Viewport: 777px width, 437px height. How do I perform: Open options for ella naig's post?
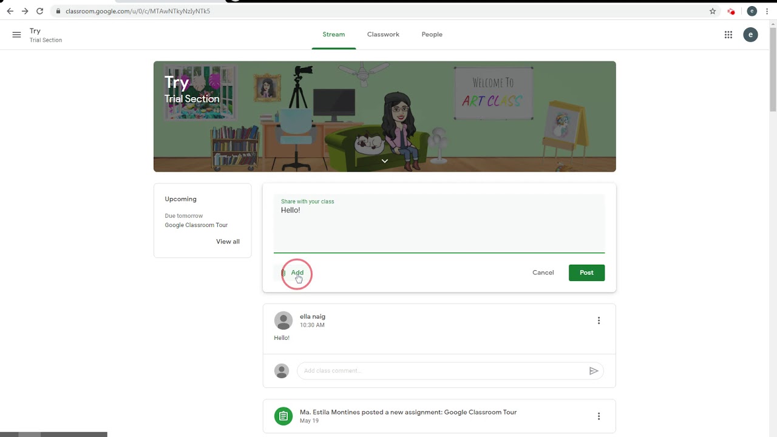click(599, 320)
